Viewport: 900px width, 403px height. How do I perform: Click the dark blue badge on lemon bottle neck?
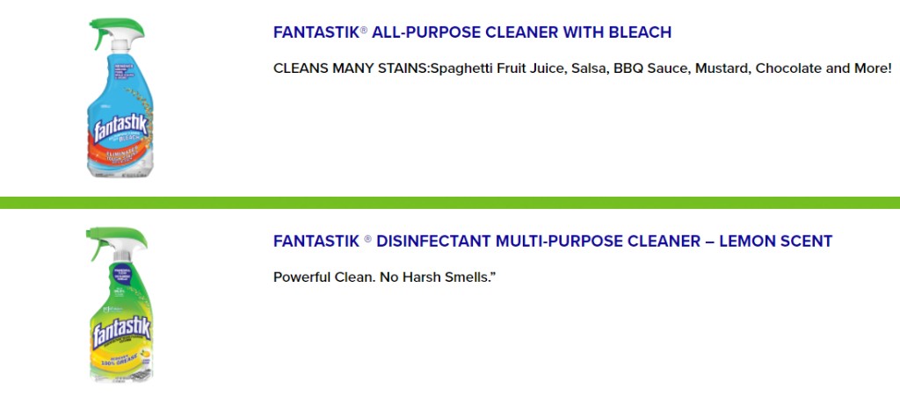pyautogui.click(x=123, y=274)
